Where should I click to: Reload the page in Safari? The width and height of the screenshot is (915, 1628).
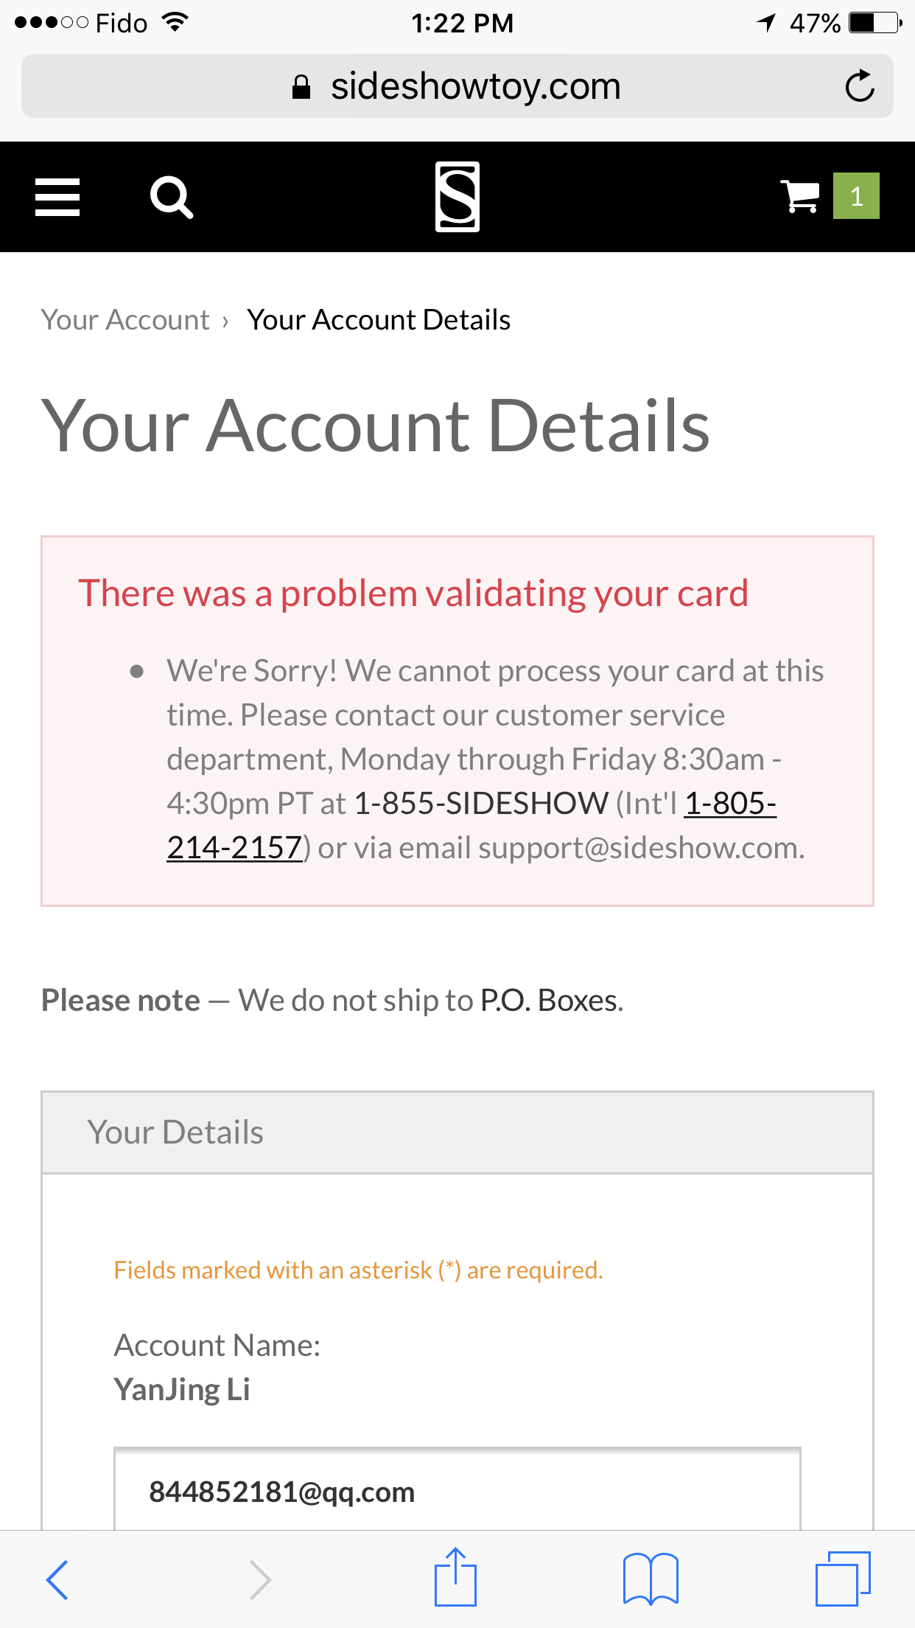[859, 86]
